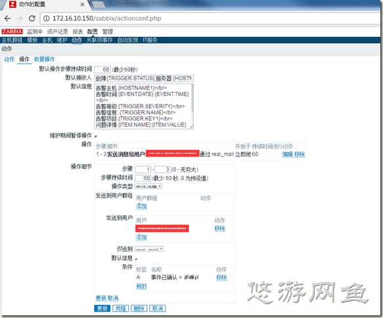383x318 pixels.
Task: Click the site info icon in address bar
Action: pyautogui.click(x=47, y=18)
